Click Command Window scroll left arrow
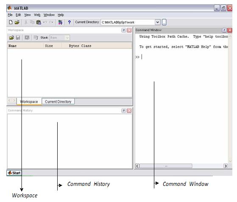 137,166
